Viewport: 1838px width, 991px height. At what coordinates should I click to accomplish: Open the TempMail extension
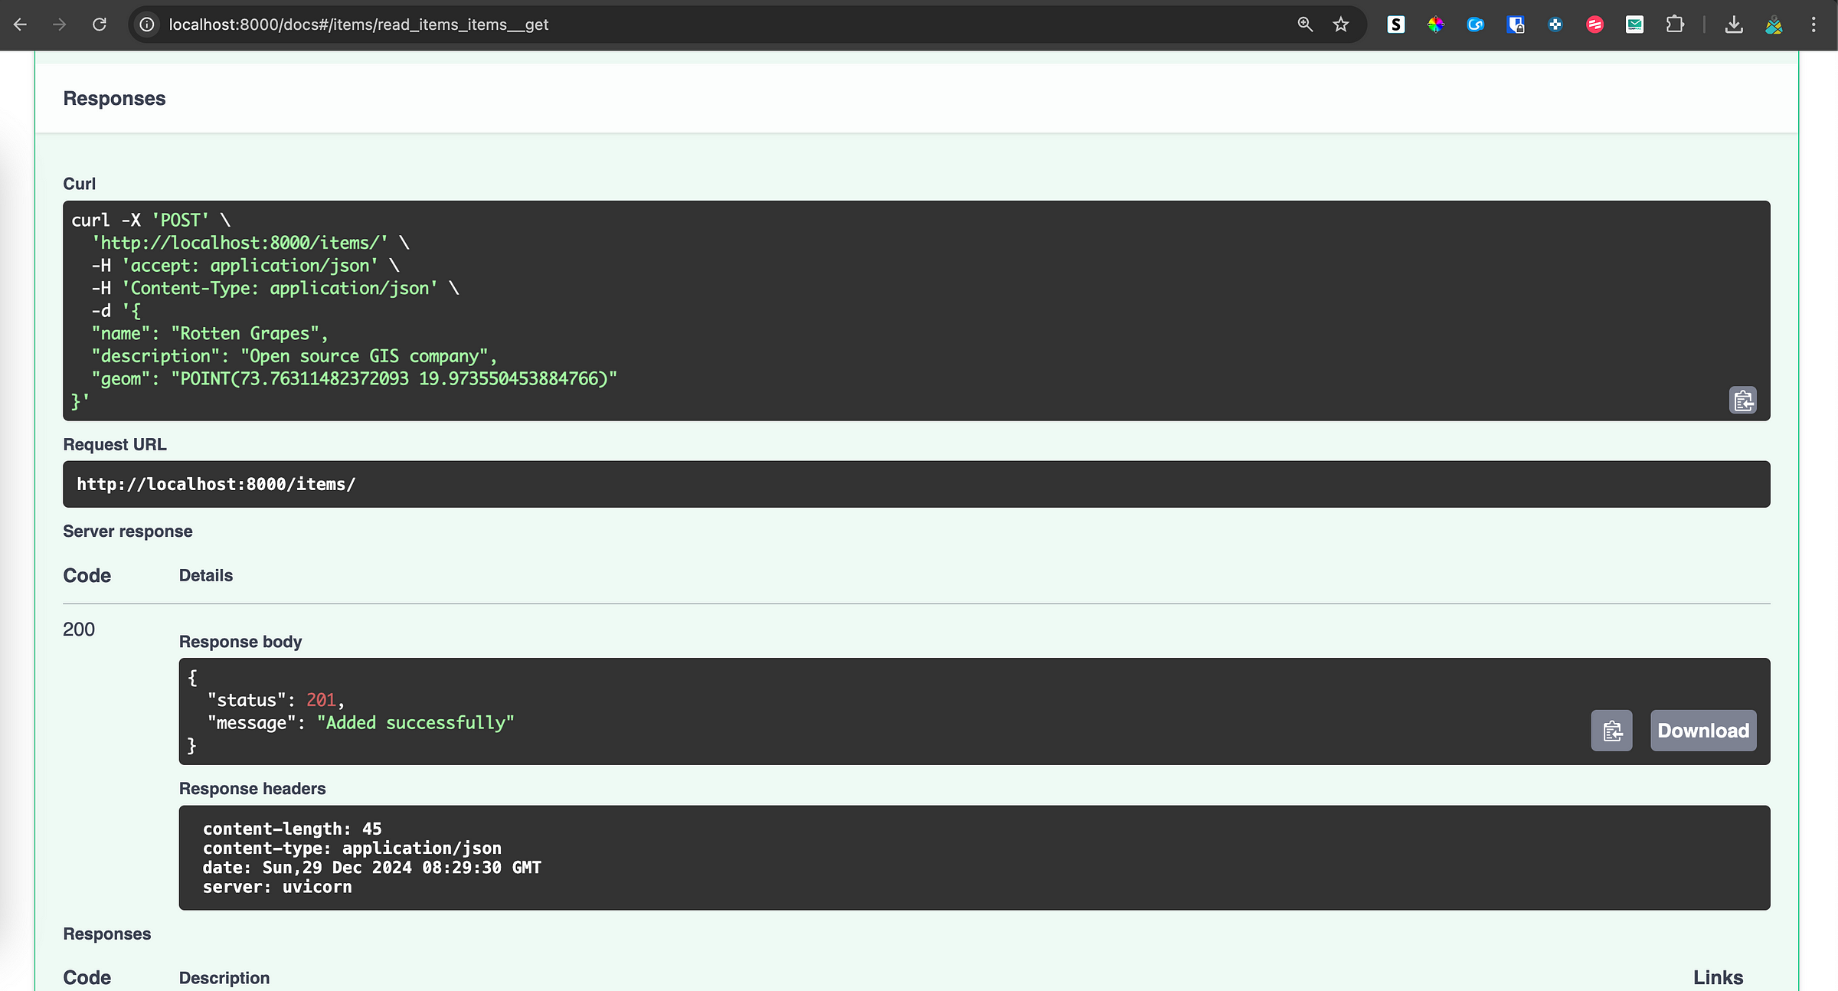pos(1634,25)
